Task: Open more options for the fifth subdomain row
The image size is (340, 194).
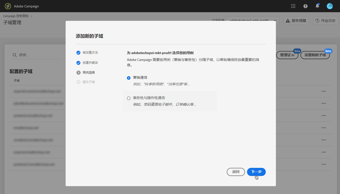Action: 324,140
